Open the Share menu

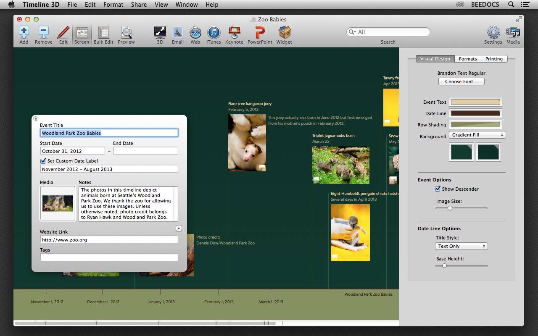point(139,5)
